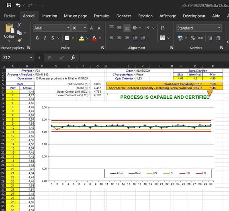The width and height of the screenshot is (229, 211).
Task: Open the font color dropdown arrow
Action: (100, 38)
